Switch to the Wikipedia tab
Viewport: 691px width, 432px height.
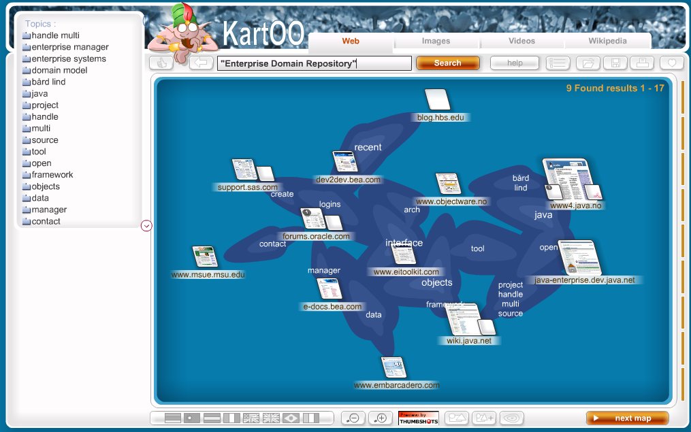607,41
